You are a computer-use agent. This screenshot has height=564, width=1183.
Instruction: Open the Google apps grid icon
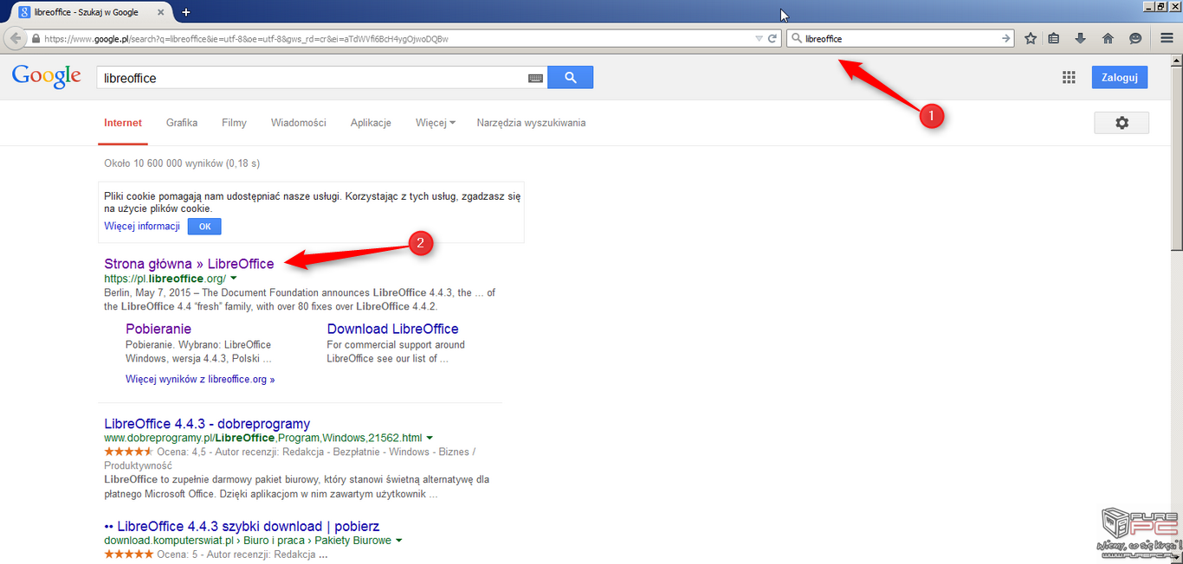click(x=1069, y=77)
